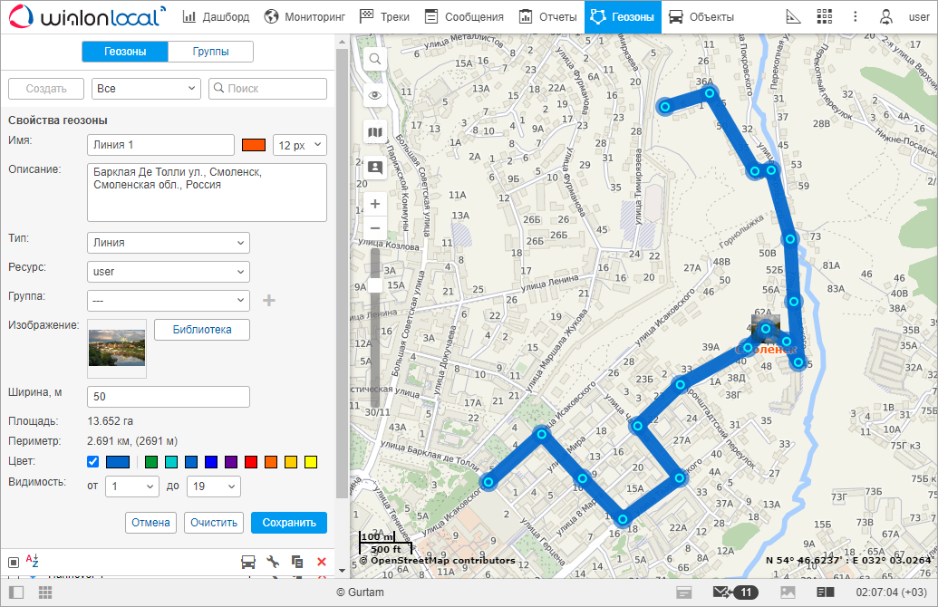Pick the yellow color swatch
Viewport: 938px width, 607px height.
pos(311,462)
